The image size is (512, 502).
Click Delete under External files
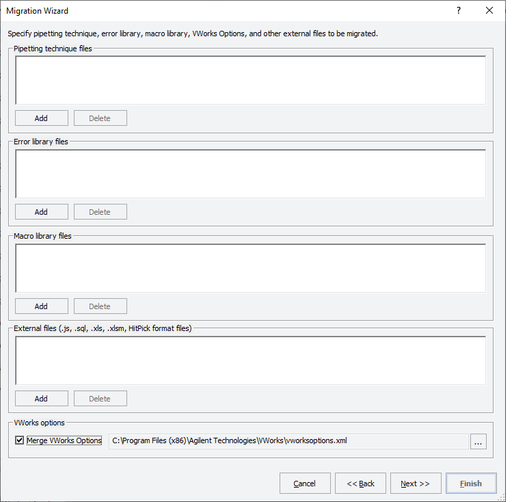[100, 399]
